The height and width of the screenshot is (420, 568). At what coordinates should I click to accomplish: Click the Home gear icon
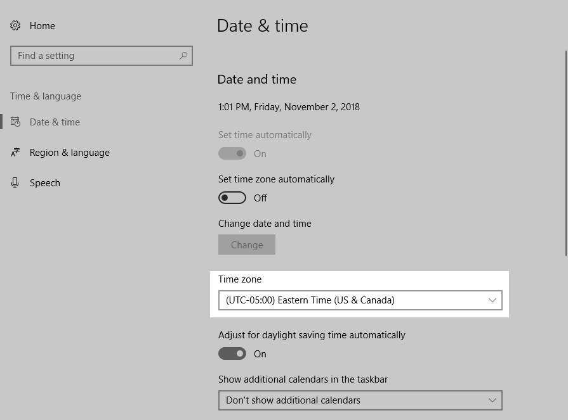coord(15,26)
